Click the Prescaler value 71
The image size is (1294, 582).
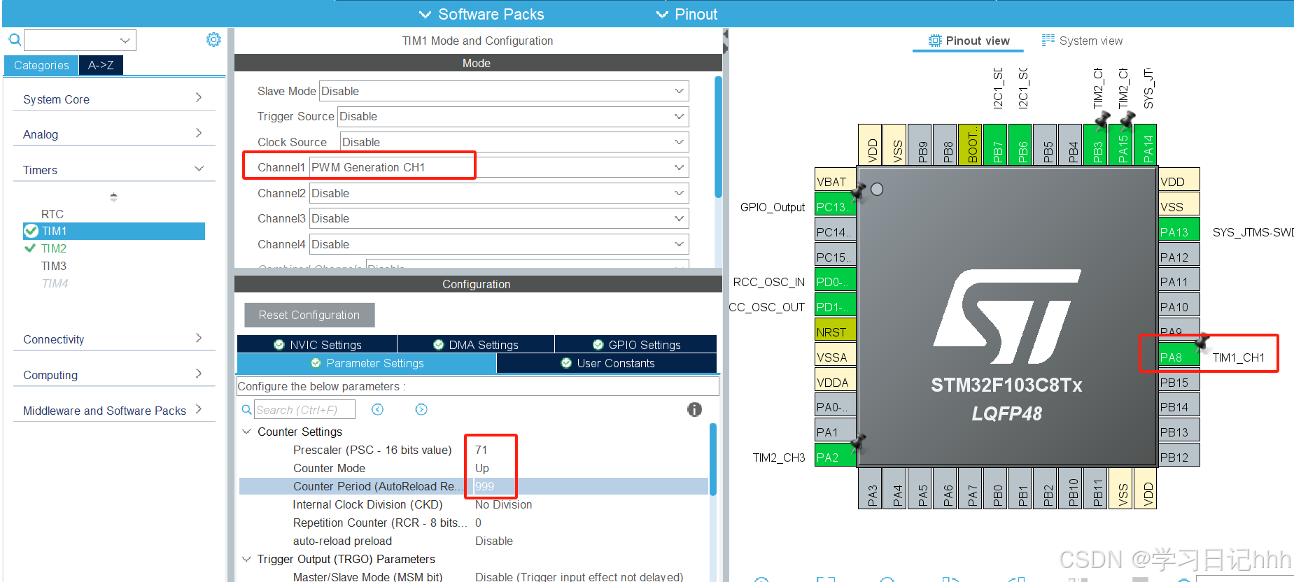pyautogui.click(x=481, y=450)
